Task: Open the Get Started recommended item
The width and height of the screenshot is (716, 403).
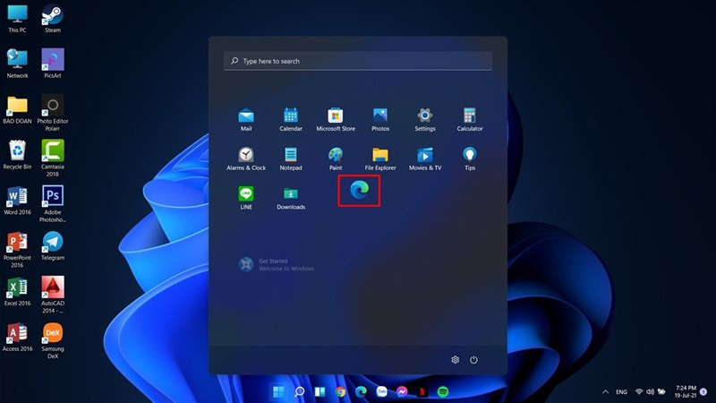Action: [277, 264]
